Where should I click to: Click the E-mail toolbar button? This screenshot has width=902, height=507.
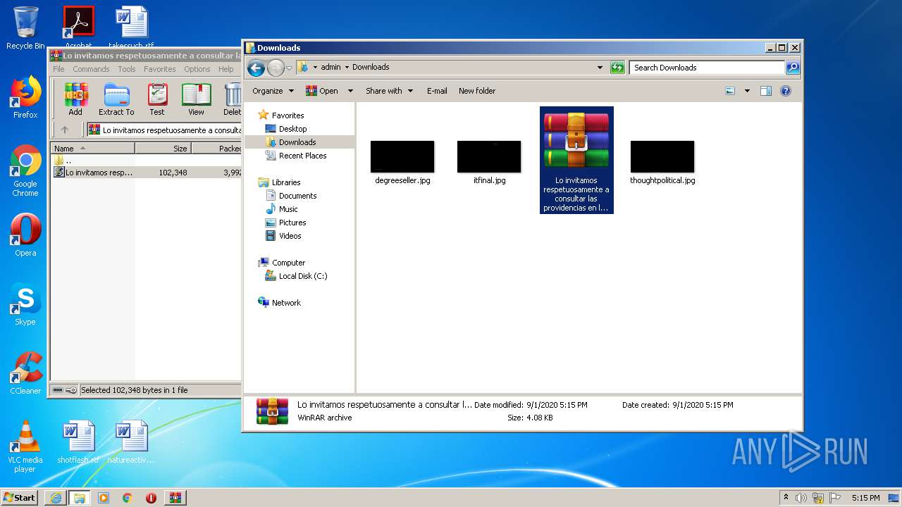437,91
